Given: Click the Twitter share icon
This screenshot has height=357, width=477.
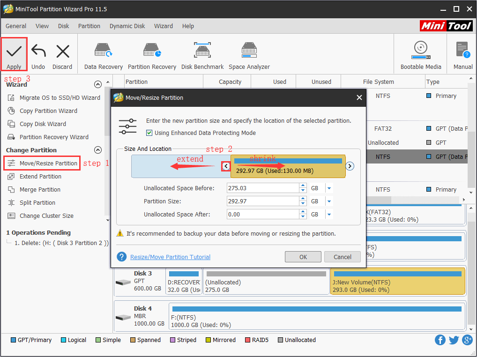Looking at the screenshot, I should click(454, 340).
